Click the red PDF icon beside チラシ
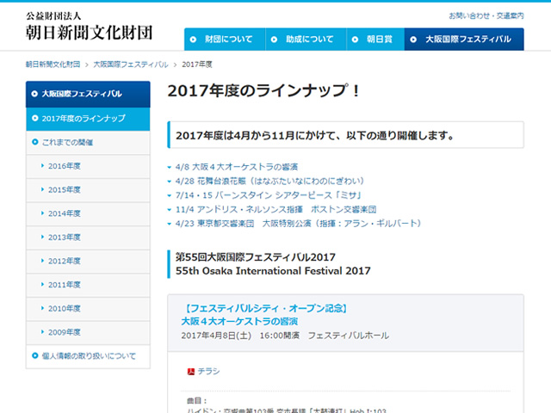 [191, 372]
